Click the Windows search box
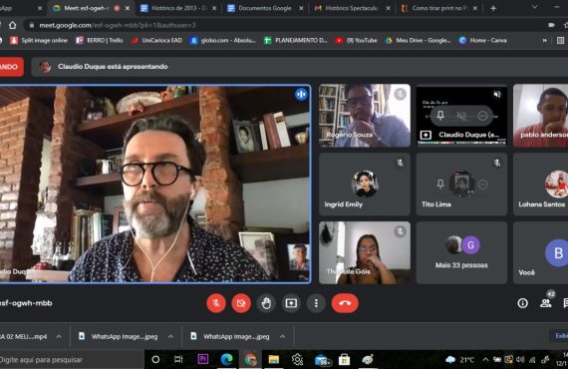 tap(71, 360)
